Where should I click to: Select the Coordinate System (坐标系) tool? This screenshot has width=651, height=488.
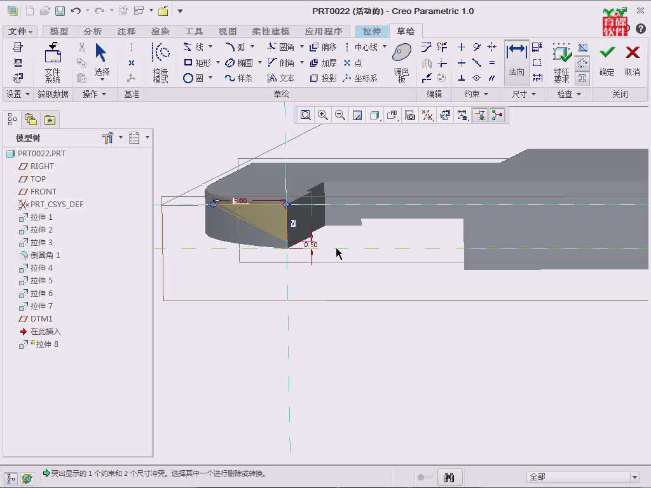[x=360, y=78]
